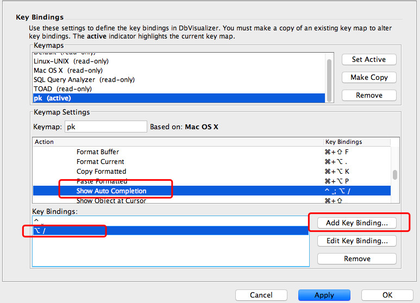Click the Set Active button
Screen dimensions: 420x303
click(x=369, y=59)
